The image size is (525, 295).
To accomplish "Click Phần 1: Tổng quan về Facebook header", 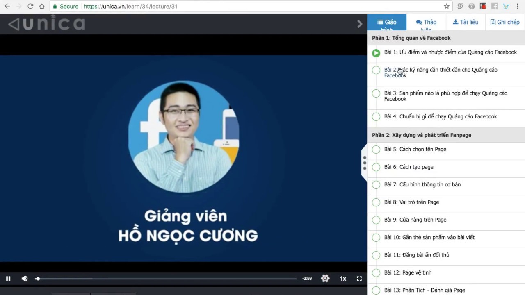I will click(x=446, y=38).
